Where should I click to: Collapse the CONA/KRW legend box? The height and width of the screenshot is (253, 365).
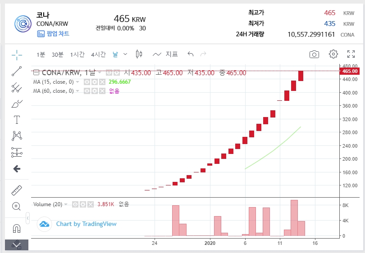pyautogui.click(x=36, y=72)
